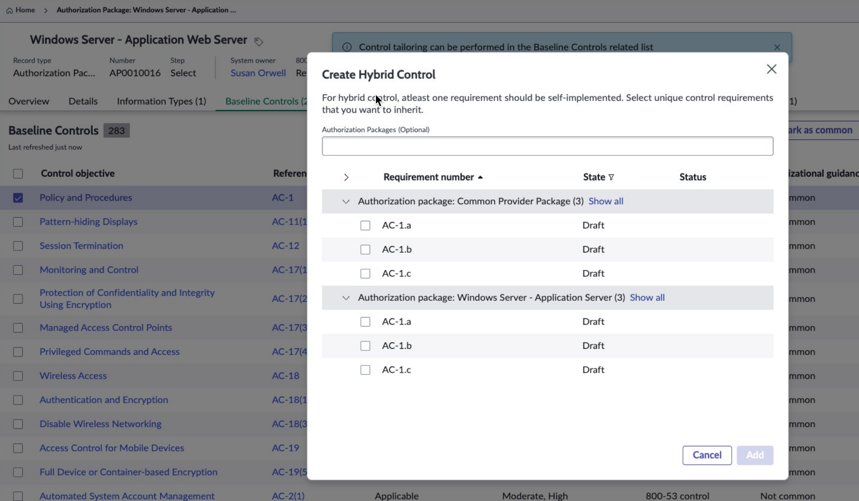859x501 pixels.
Task: Open the Monitoring and Control link
Action: [89, 270]
